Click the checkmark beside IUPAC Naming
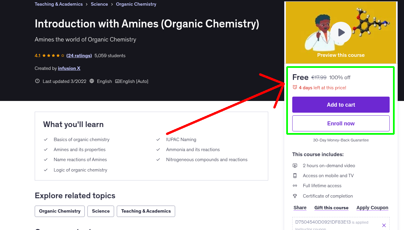 (158, 139)
